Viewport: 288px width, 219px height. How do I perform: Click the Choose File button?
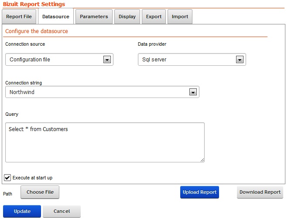click(40, 192)
